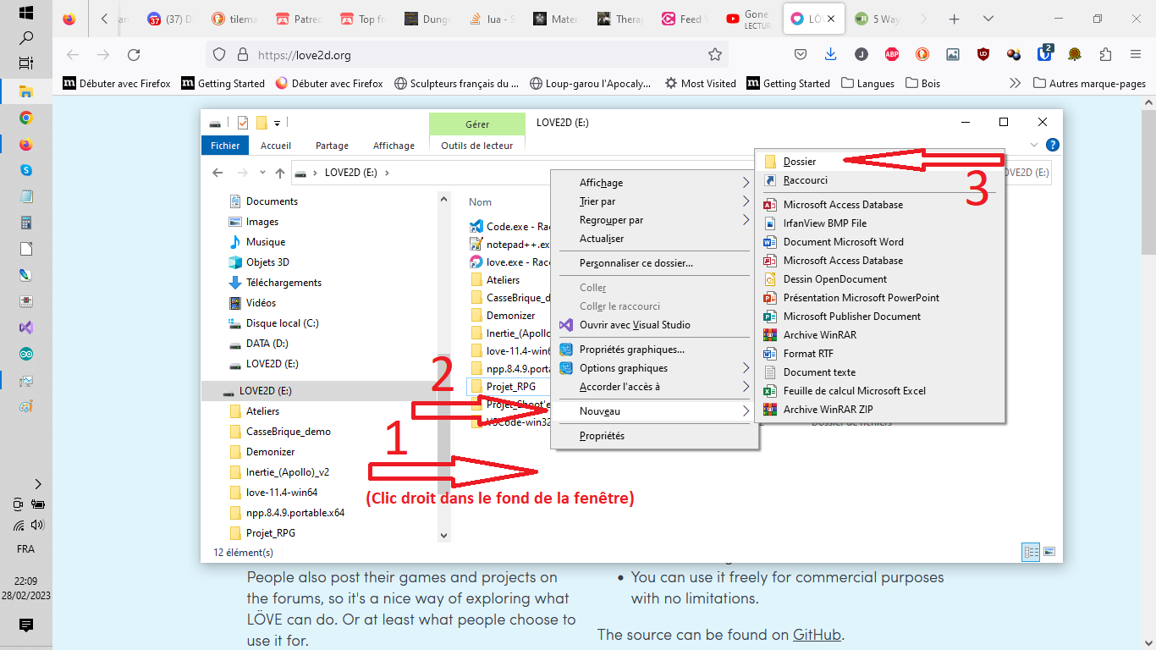
Task: Expand the Nouveau submenu arrow
Action: (746, 411)
